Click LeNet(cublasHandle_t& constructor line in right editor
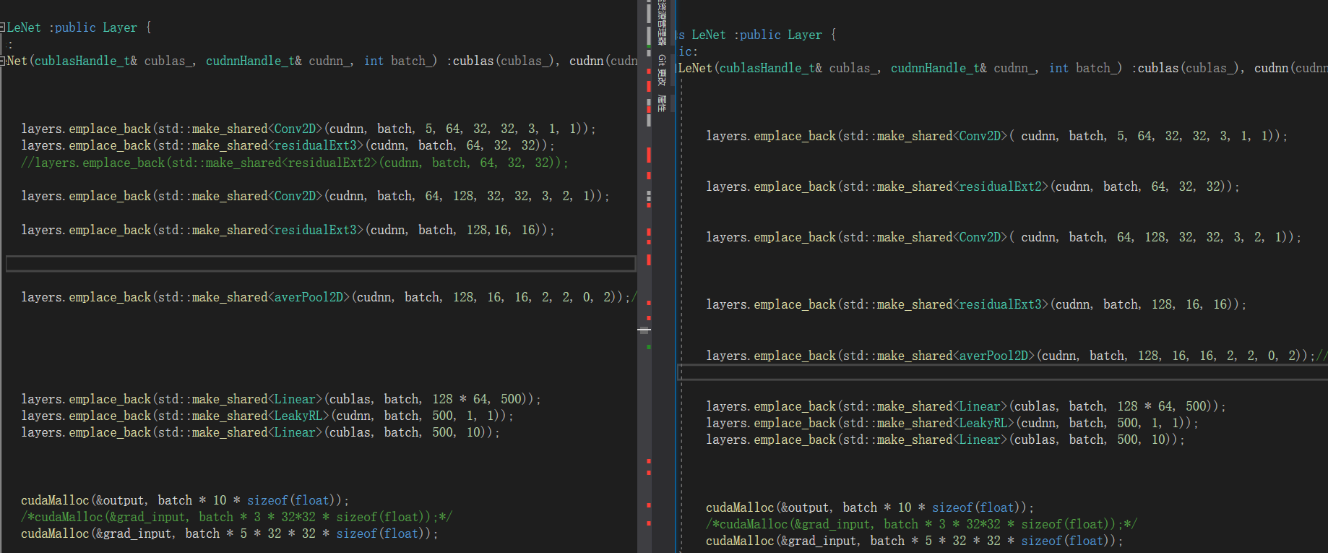 [x=1002, y=68]
